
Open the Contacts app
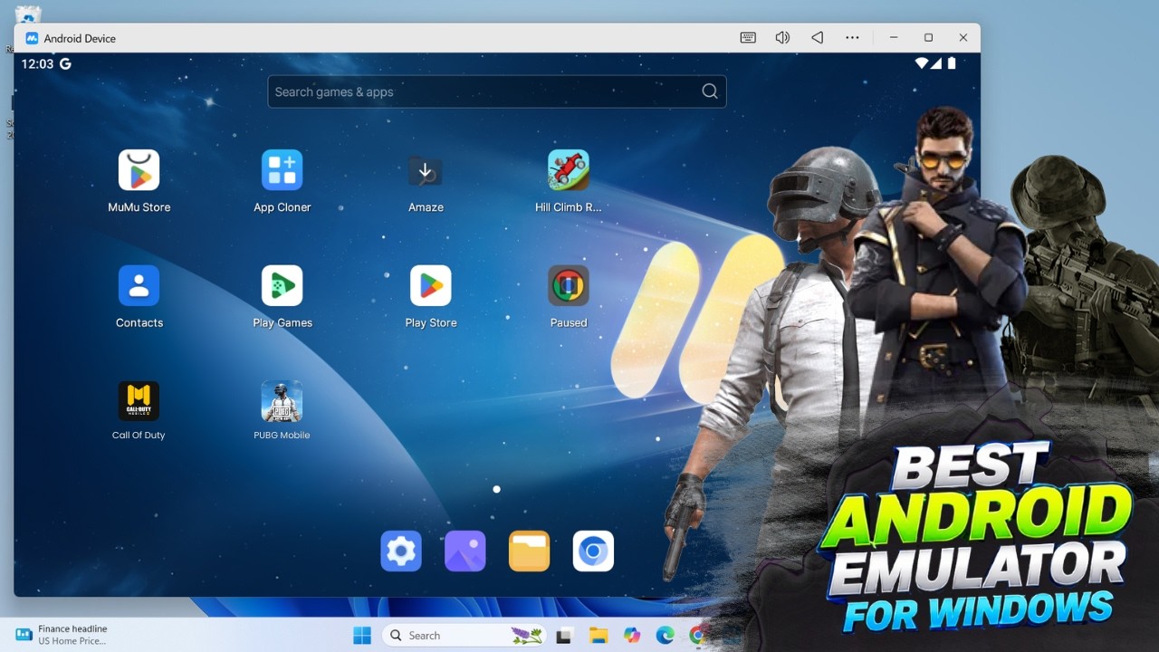point(139,285)
